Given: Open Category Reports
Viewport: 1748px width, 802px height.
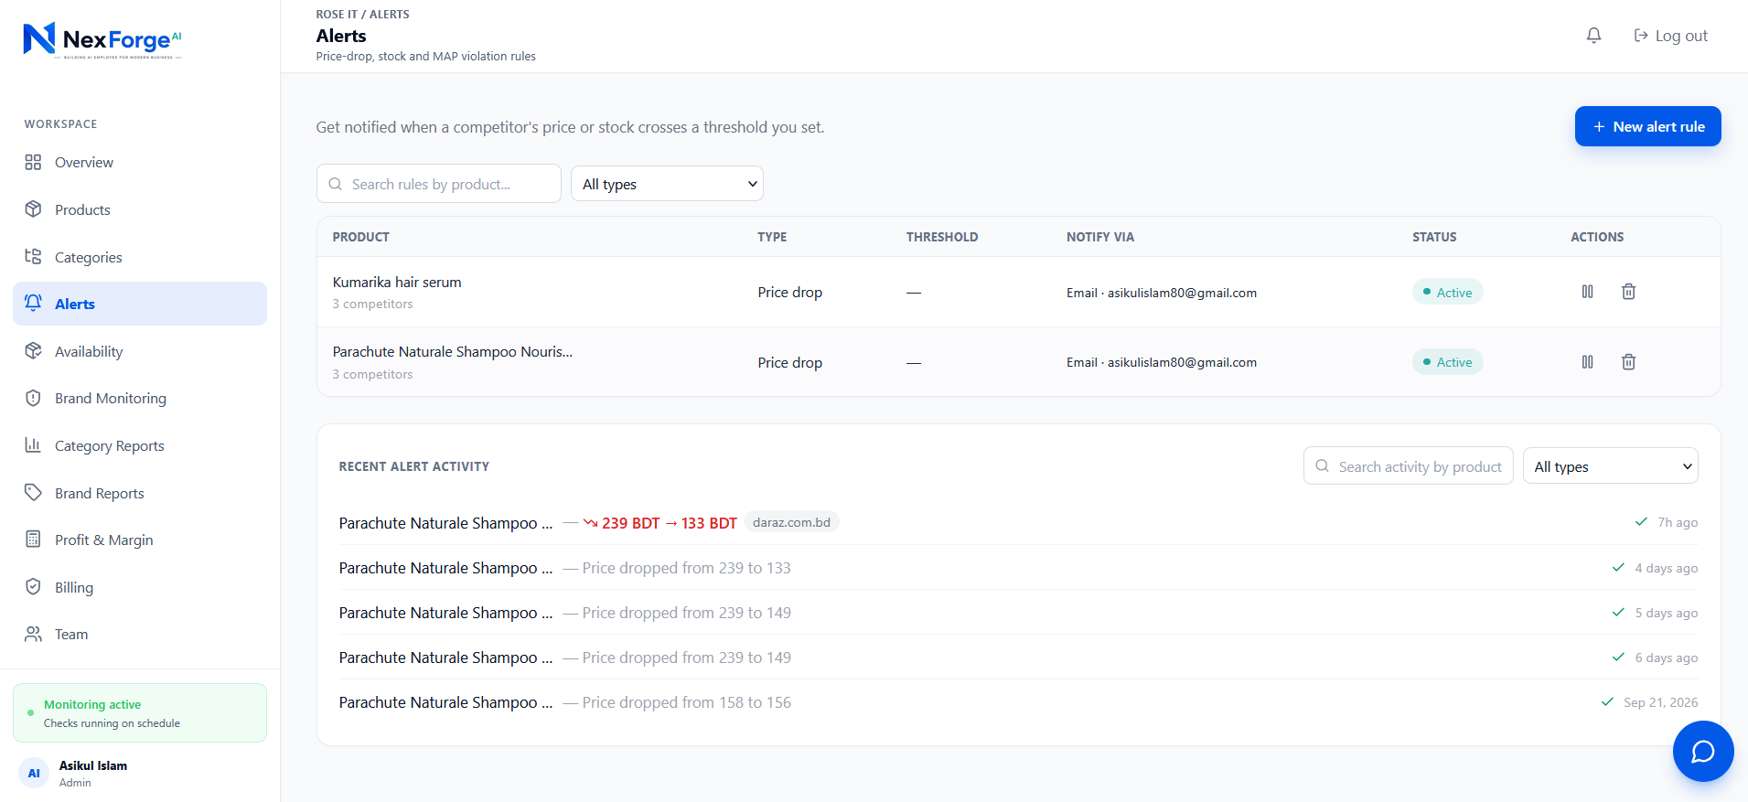Looking at the screenshot, I should (140, 445).
